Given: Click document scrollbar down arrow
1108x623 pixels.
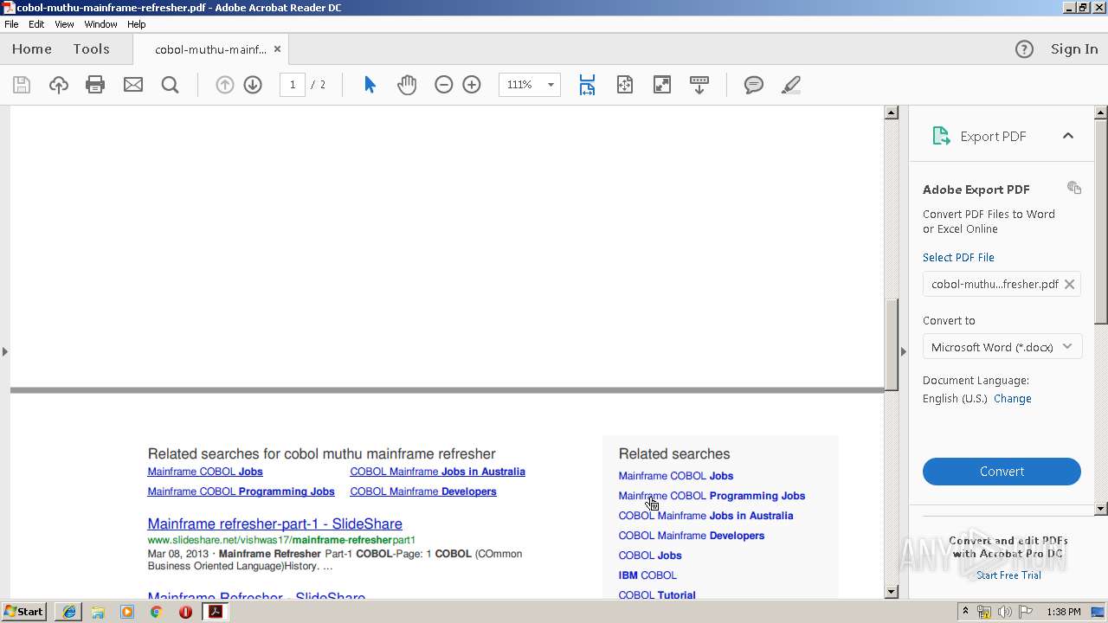Looking at the screenshot, I should [892, 592].
